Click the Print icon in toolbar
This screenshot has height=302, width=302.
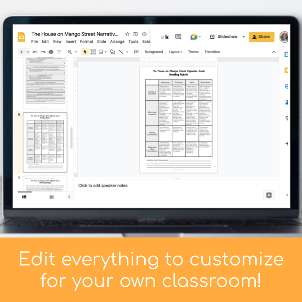click(x=51, y=52)
